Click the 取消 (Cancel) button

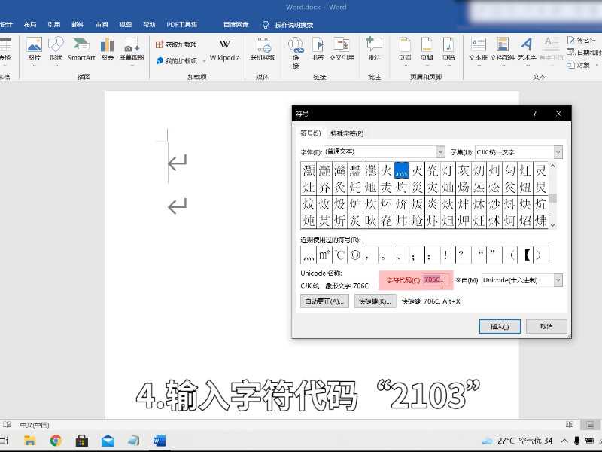click(x=546, y=326)
